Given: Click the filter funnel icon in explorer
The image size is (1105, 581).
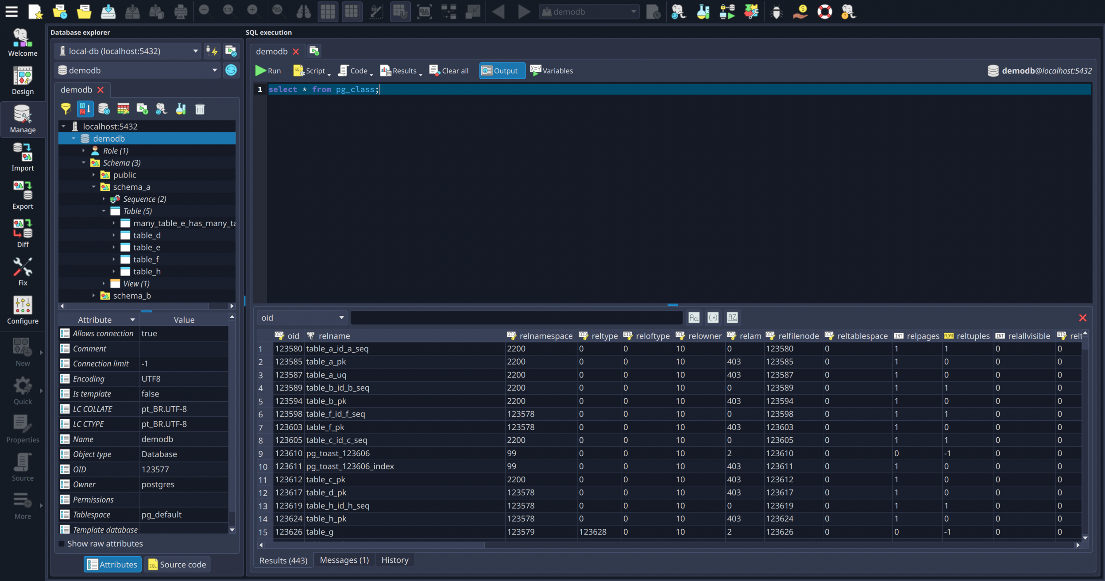Looking at the screenshot, I should tap(66, 109).
